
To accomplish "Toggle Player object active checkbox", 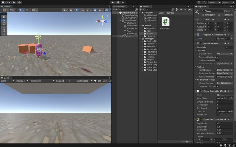I will click(202, 11).
